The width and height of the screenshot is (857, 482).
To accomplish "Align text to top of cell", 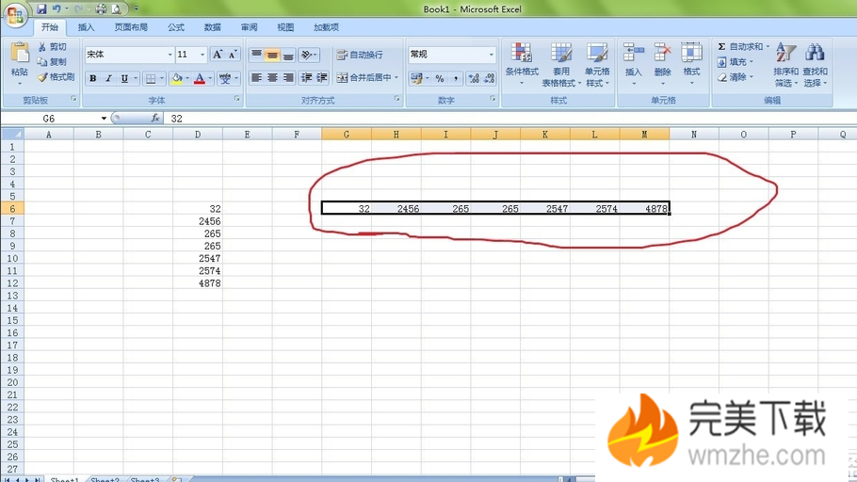I will click(256, 55).
